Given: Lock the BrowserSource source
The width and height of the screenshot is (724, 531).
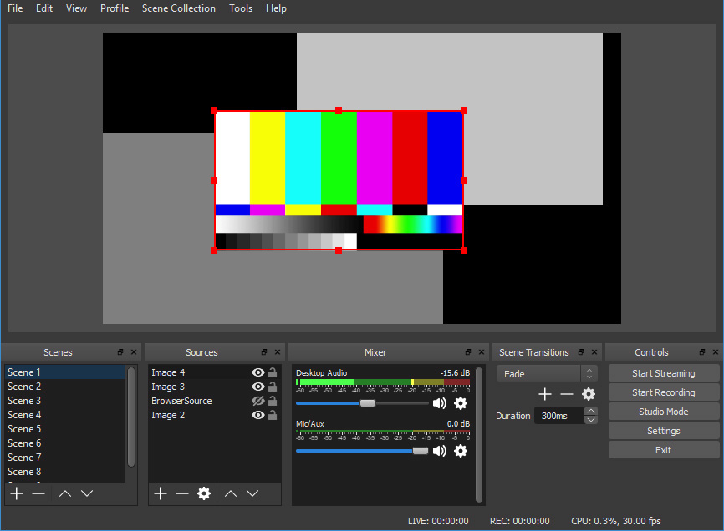Looking at the screenshot, I should tap(273, 401).
